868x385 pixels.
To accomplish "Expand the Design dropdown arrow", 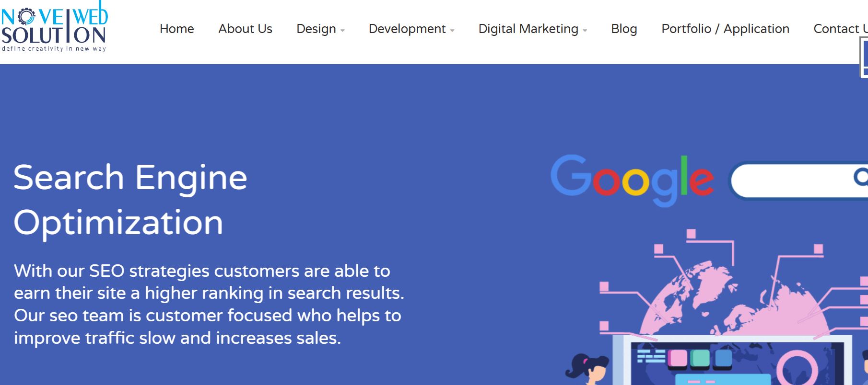I will 342,31.
